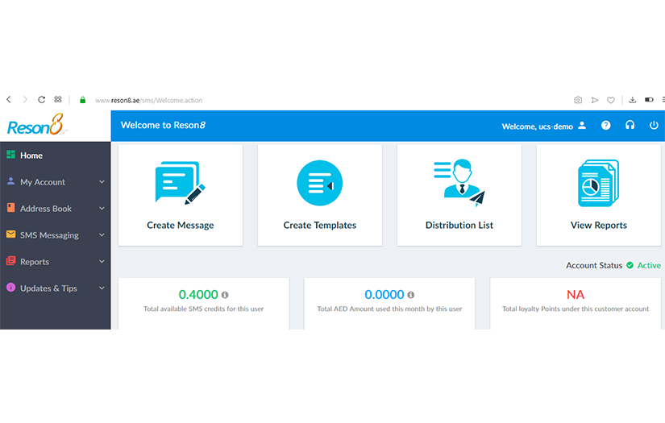Click the headphones support icon
Image resolution: width=665 pixels, height=423 pixels.
tap(630, 125)
